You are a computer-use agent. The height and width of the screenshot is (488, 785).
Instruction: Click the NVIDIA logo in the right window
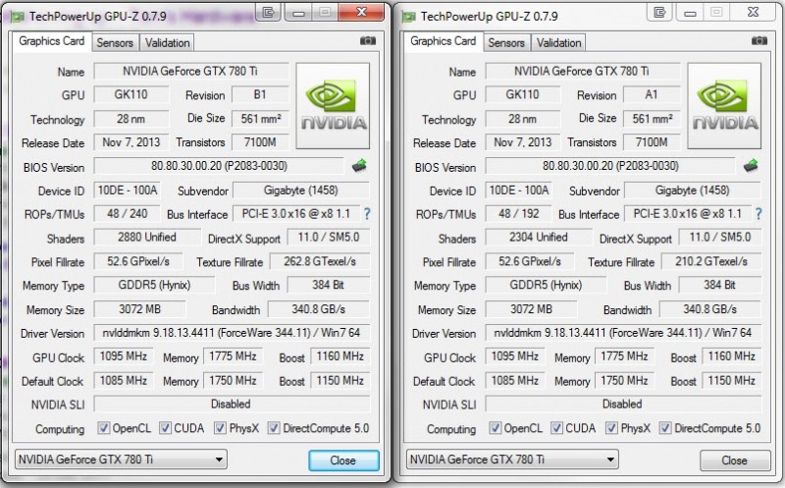point(724,106)
